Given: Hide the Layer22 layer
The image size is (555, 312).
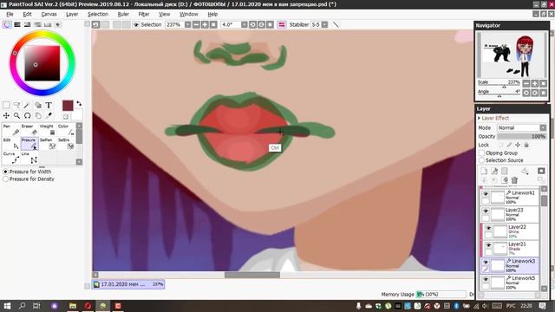Looking at the screenshot, I should click(x=488, y=228).
